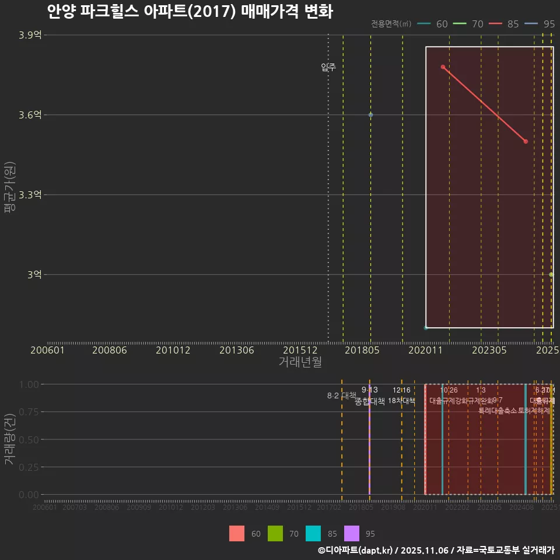Viewport: 560px width, 560px height.
Task: Click the teal data point at 3.6억
Action: [370, 115]
